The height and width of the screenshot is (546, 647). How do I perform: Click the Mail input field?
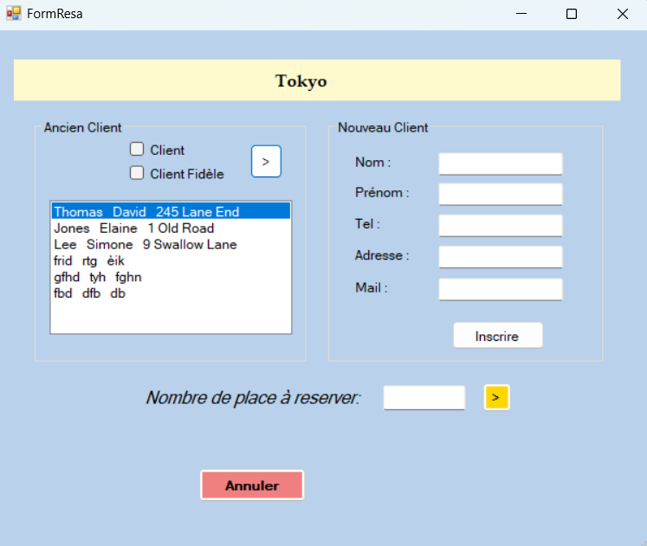click(x=501, y=289)
